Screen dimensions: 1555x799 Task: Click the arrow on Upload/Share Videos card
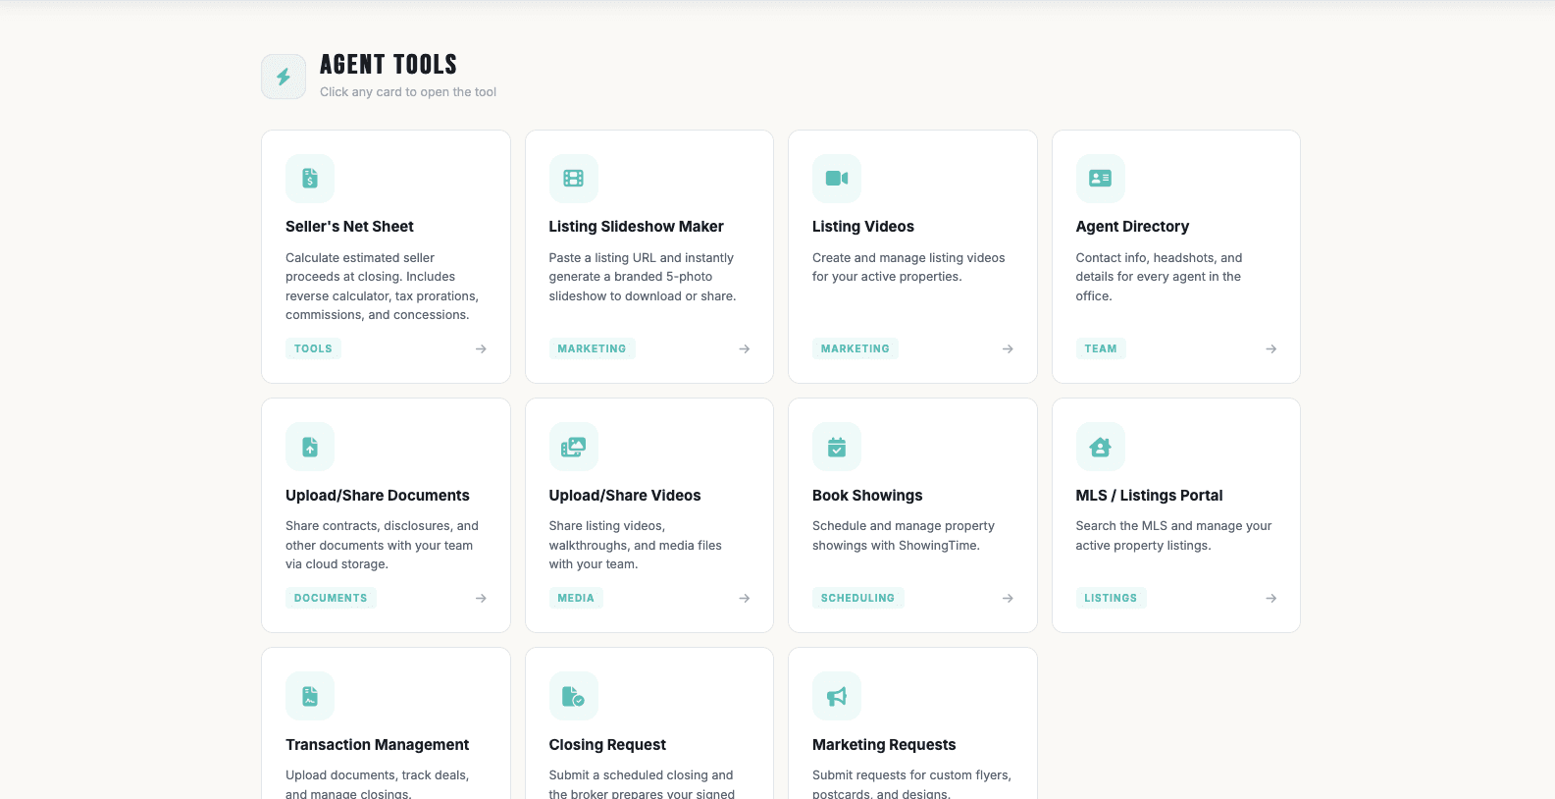[x=745, y=598]
